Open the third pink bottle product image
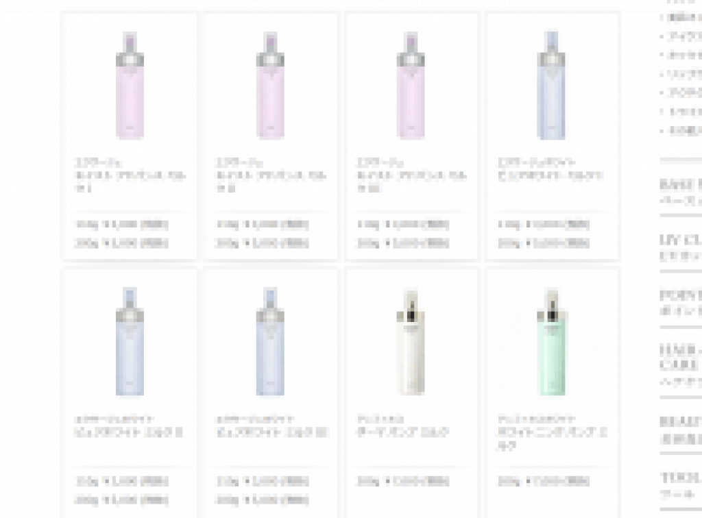 click(411, 85)
